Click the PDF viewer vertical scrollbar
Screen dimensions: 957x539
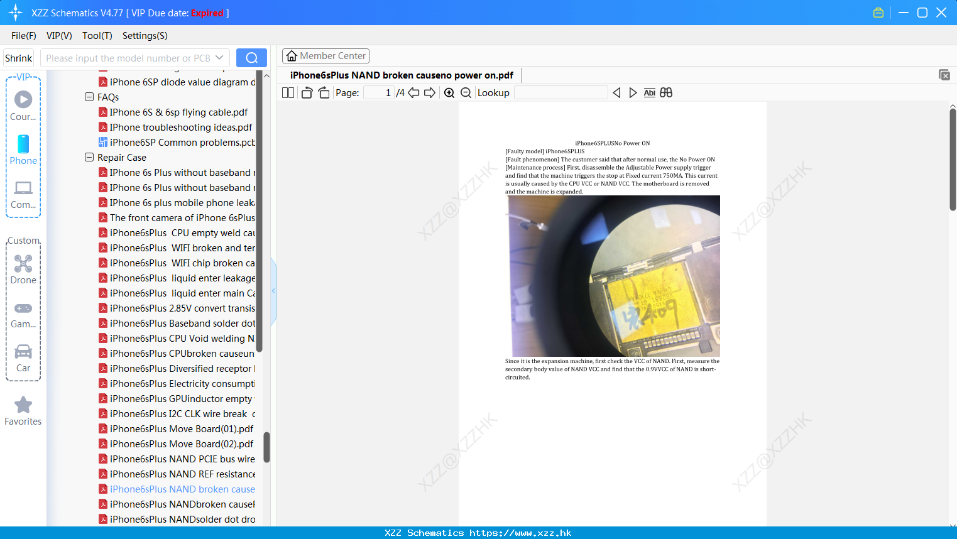953,160
